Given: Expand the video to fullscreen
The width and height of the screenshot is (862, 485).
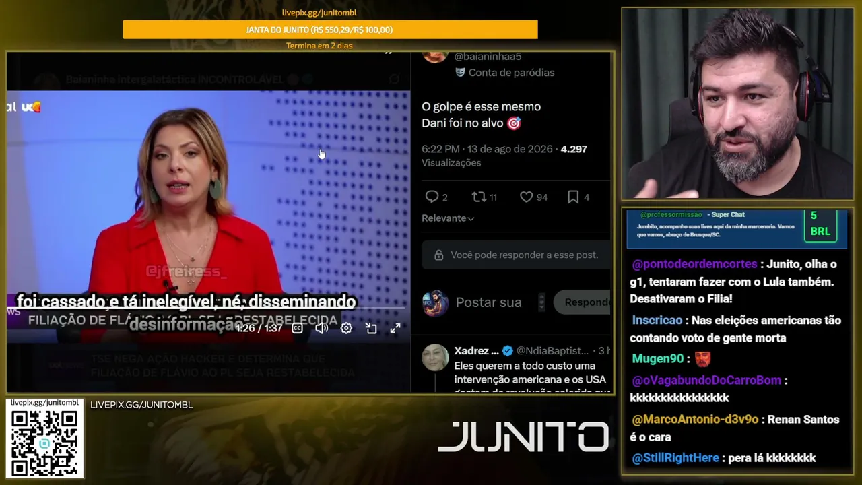Looking at the screenshot, I should [395, 328].
